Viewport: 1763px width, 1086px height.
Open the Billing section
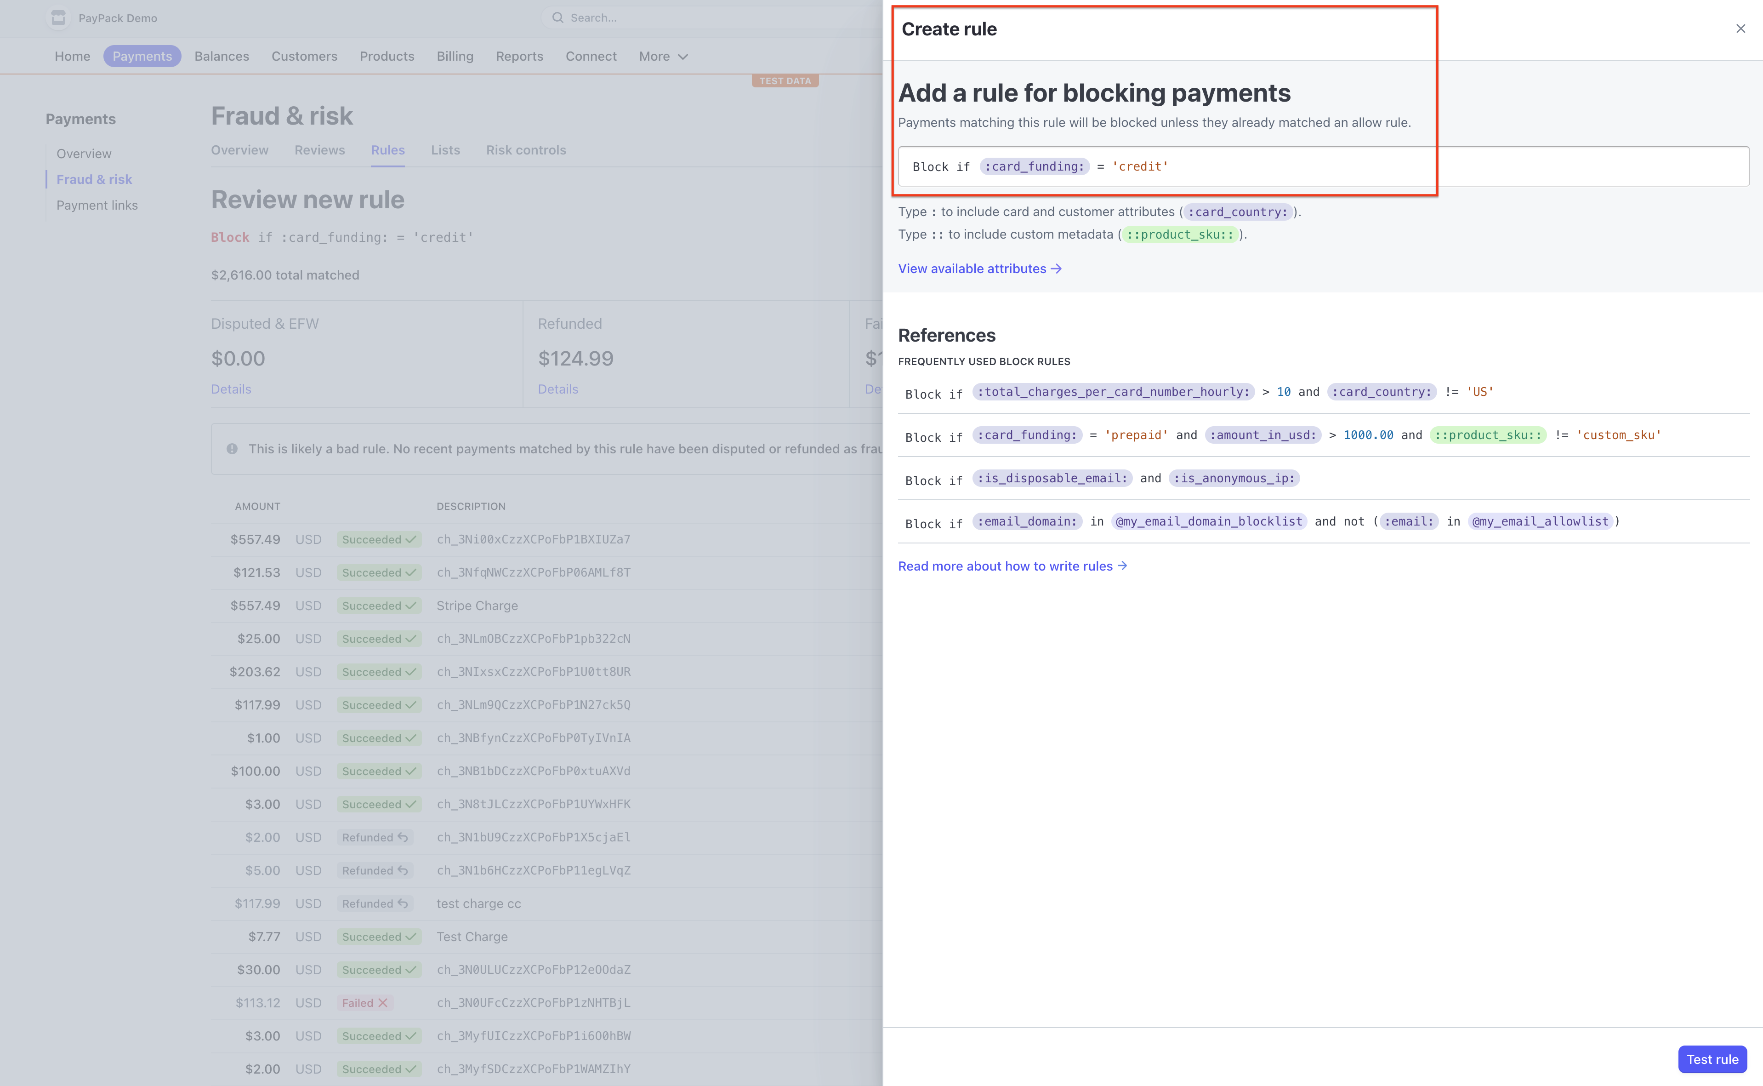pyautogui.click(x=455, y=56)
